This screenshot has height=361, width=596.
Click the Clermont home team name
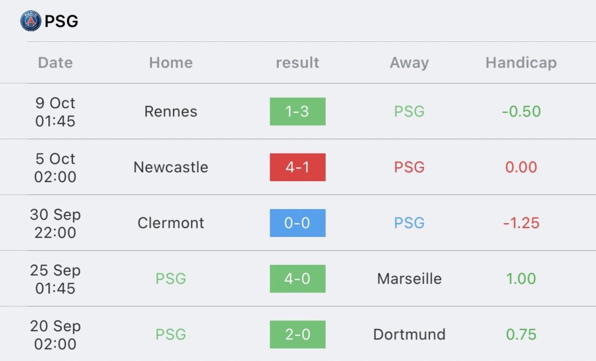(x=171, y=223)
